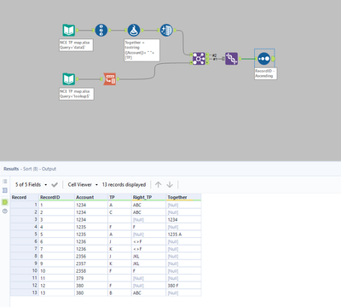Viewport: 341px width, 307px height.
Task: Select Account cell '1235' in row 4
Action: click(x=91, y=227)
